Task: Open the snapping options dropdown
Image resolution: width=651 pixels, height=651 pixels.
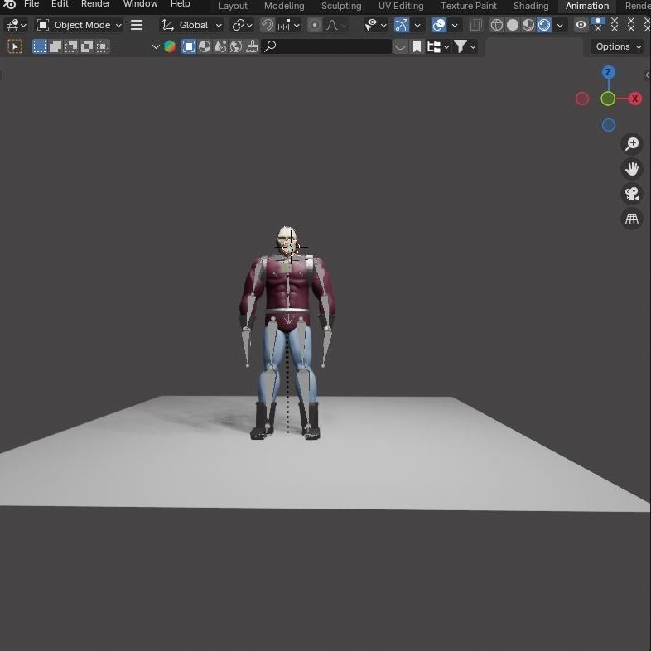Action: coord(288,26)
